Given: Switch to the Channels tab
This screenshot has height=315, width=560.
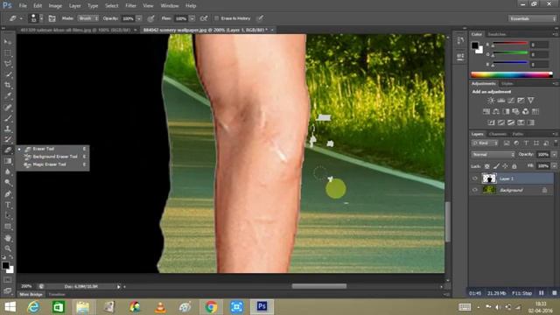Looking at the screenshot, I should 498,134.
